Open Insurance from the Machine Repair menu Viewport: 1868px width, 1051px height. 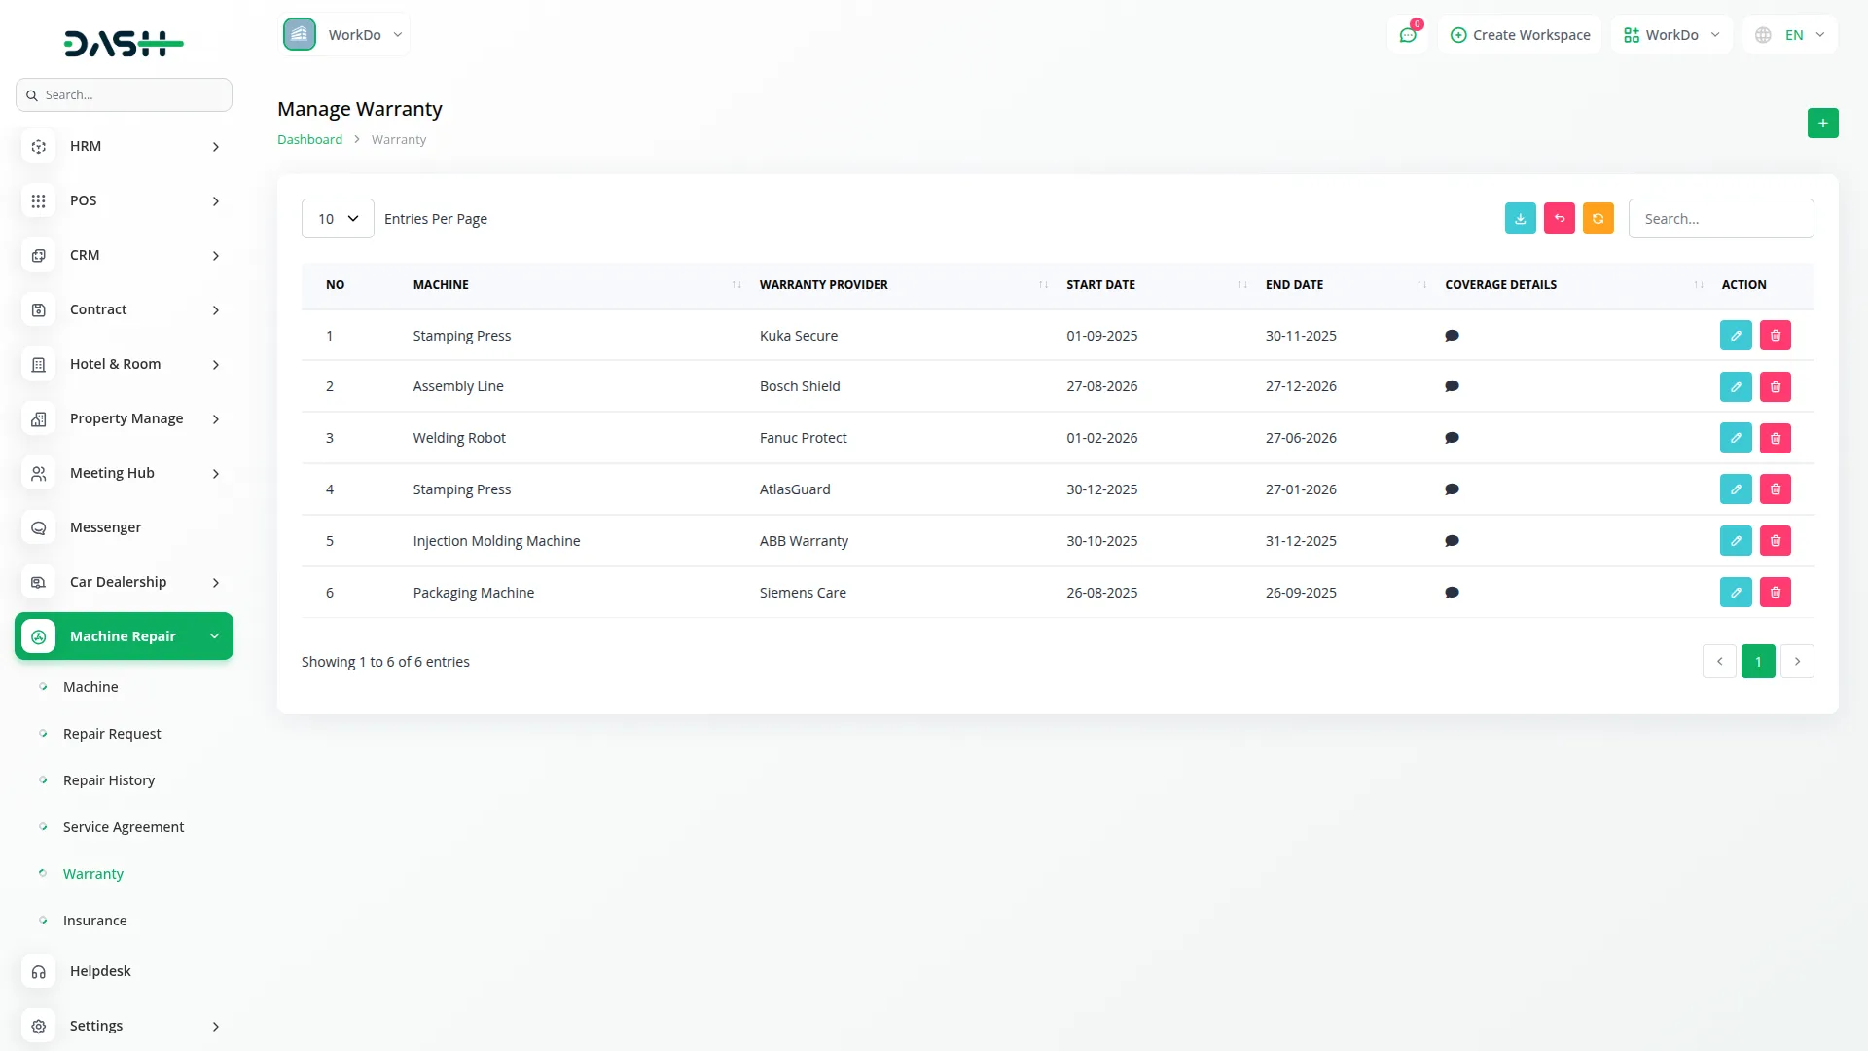tap(94, 920)
